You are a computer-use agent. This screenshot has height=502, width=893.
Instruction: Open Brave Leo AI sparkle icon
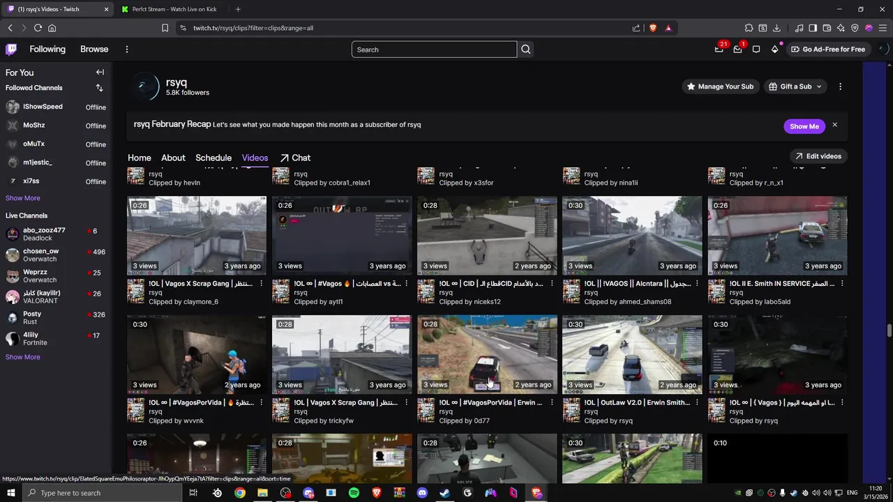[841, 28]
